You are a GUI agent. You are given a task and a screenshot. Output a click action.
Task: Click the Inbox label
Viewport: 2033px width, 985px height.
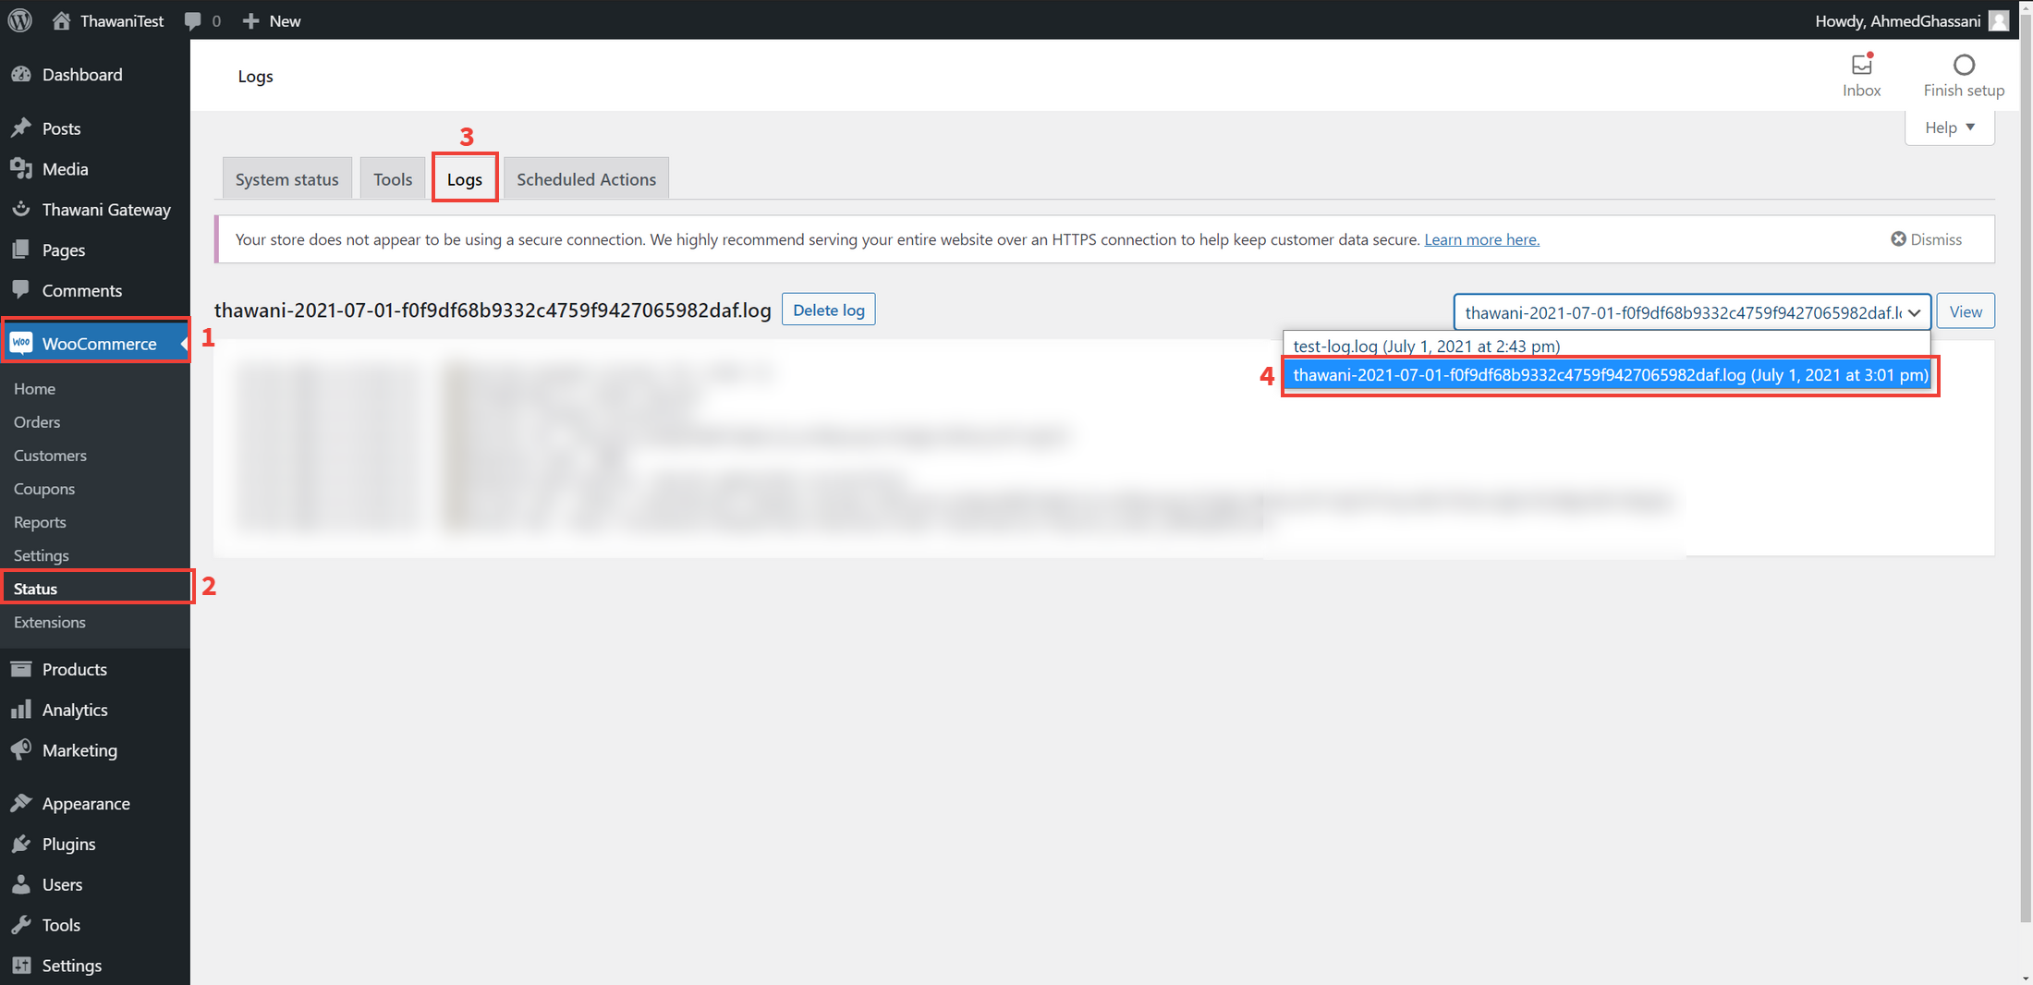[x=1861, y=91]
